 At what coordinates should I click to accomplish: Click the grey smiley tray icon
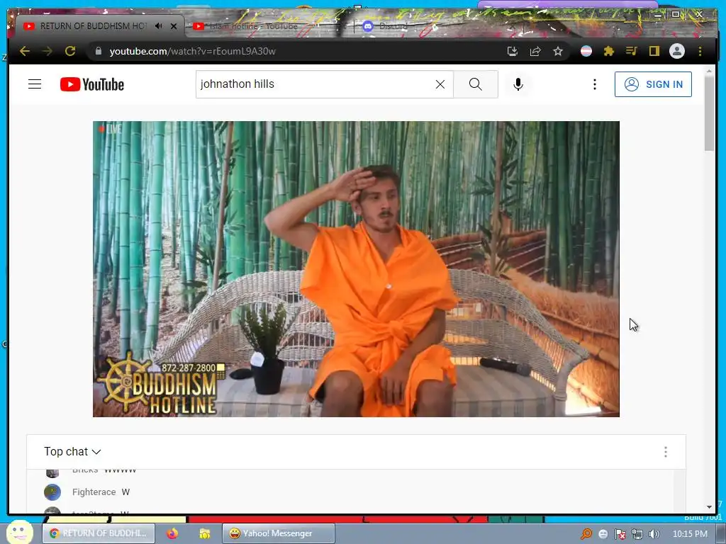603,534
